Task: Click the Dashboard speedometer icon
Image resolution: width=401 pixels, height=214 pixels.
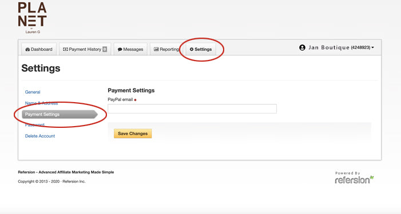Action: 27,49
